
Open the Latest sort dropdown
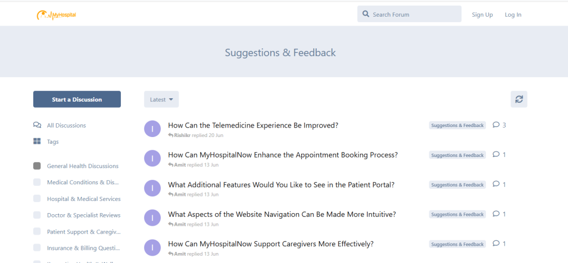click(161, 99)
